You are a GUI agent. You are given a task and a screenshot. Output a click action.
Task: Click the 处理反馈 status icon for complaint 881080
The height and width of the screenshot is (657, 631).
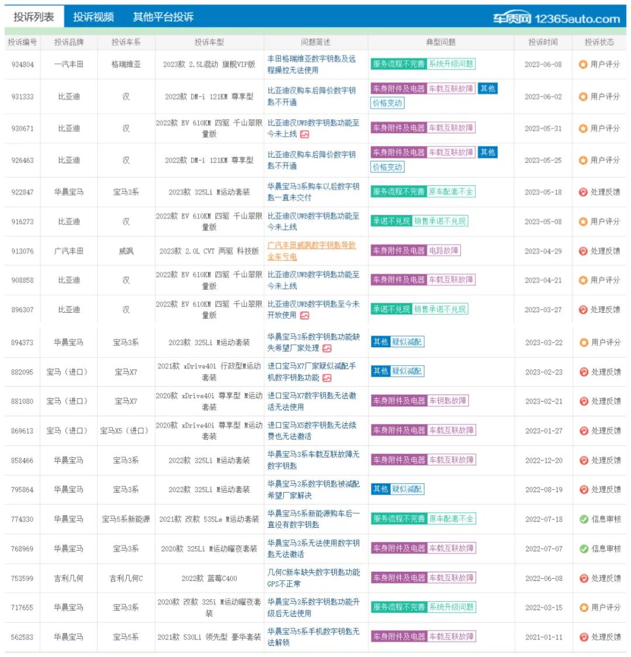(x=584, y=401)
